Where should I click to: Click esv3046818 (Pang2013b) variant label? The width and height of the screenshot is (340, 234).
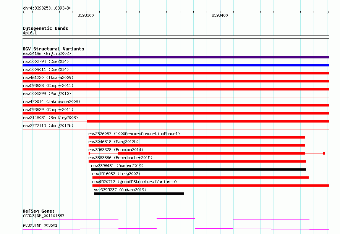tap(113, 142)
